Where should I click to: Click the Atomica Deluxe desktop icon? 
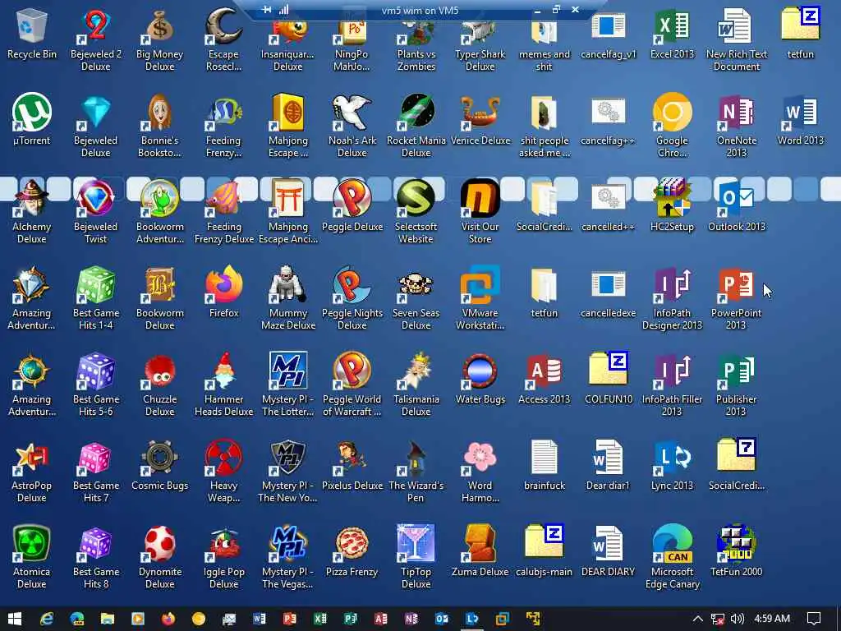click(x=32, y=558)
